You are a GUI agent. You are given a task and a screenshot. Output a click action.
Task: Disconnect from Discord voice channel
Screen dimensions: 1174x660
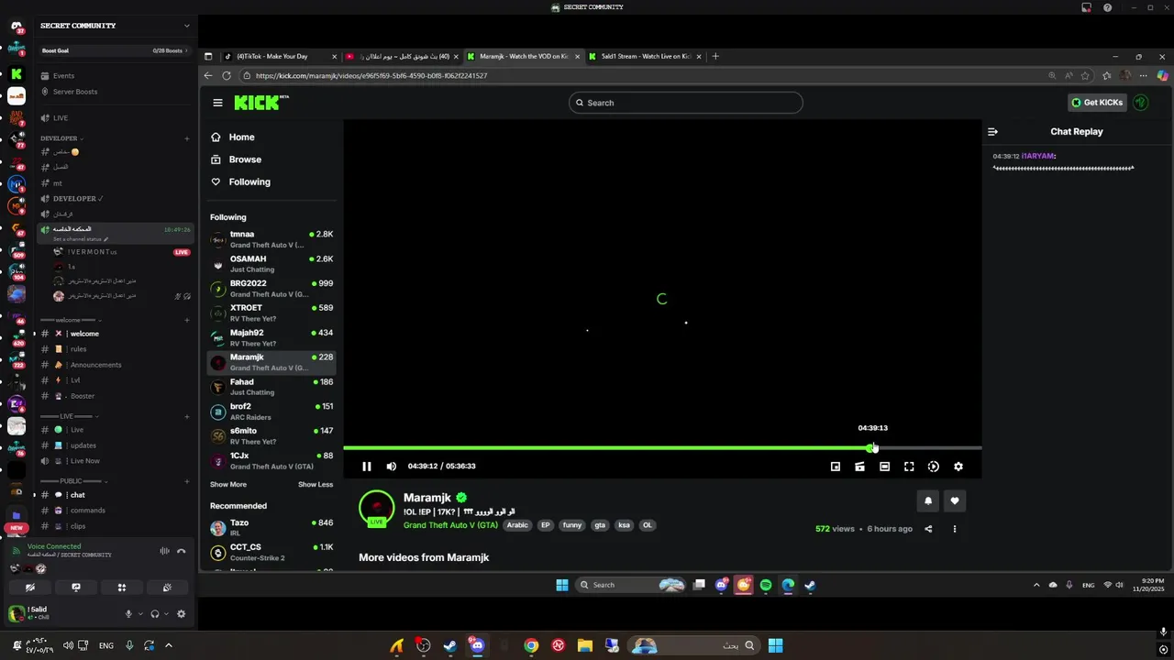(x=182, y=551)
